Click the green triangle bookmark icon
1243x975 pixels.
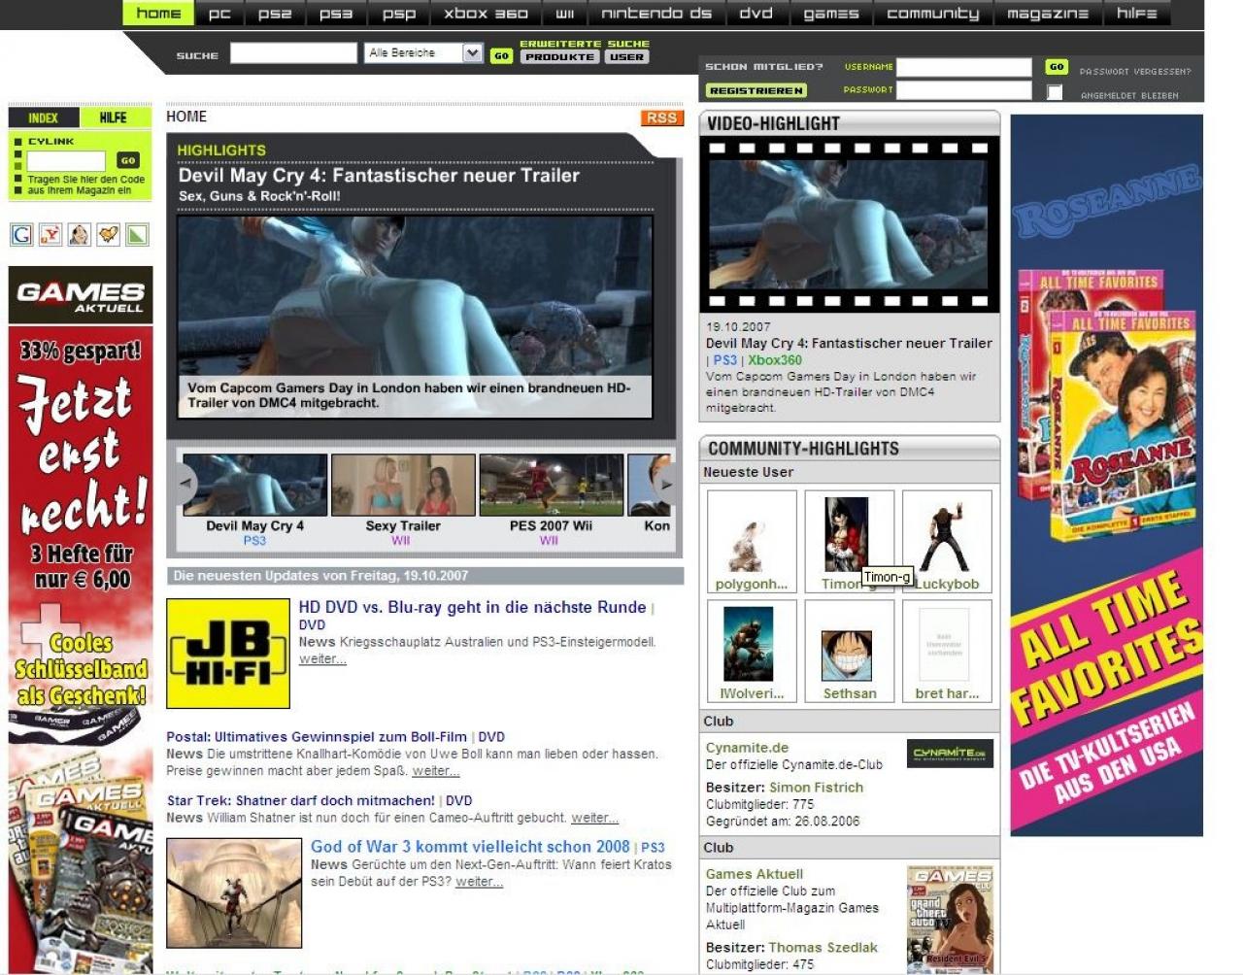click(x=137, y=234)
